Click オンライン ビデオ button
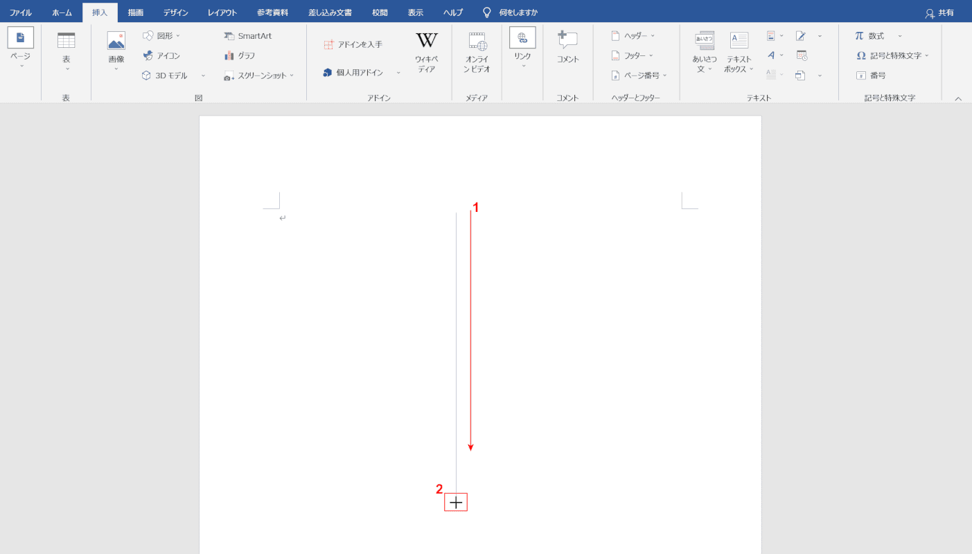 (477, 52)
